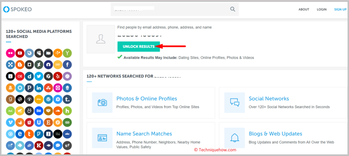The height and width of the screenshot is (156, 349).
Task: Click the Myspace people icon
Action: [39, 53]
